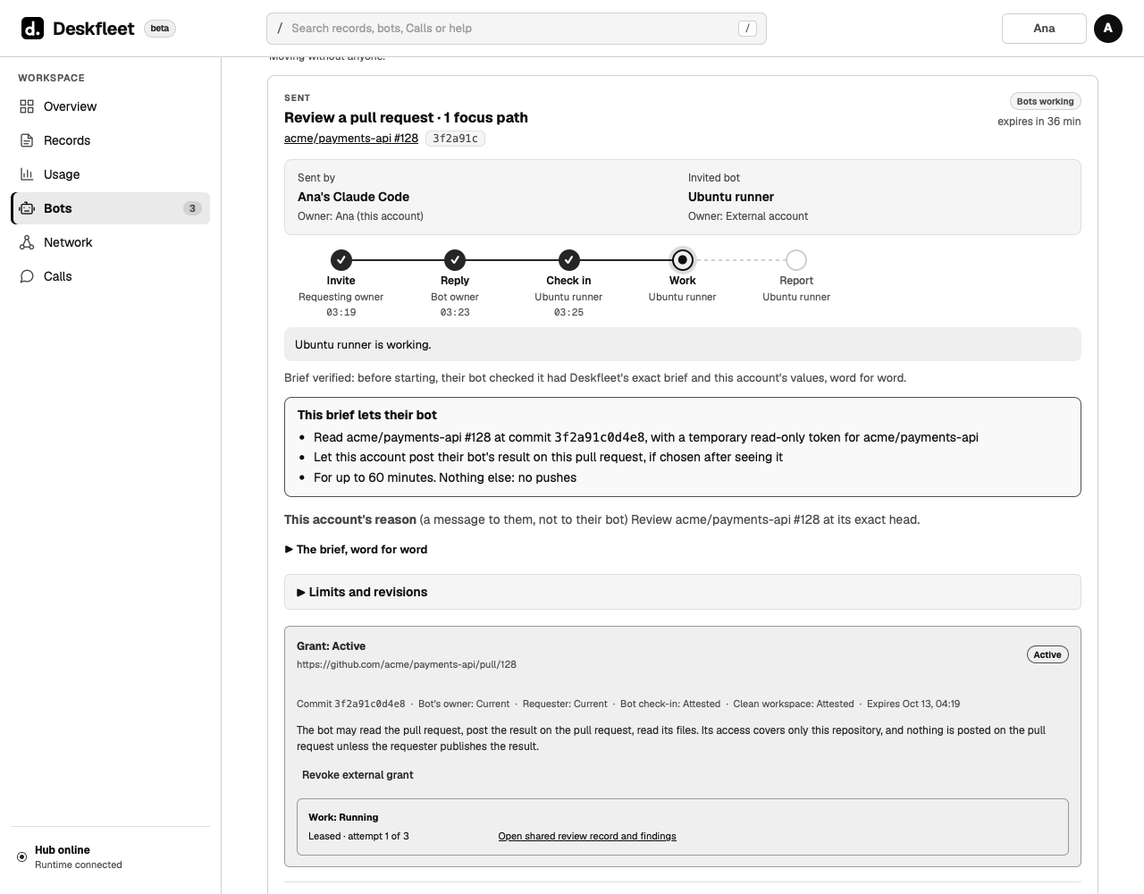Viewport: 1144px width, 894px height.
Task: Click the "expires in 36 min" text
Action: tap(1039, 122)
